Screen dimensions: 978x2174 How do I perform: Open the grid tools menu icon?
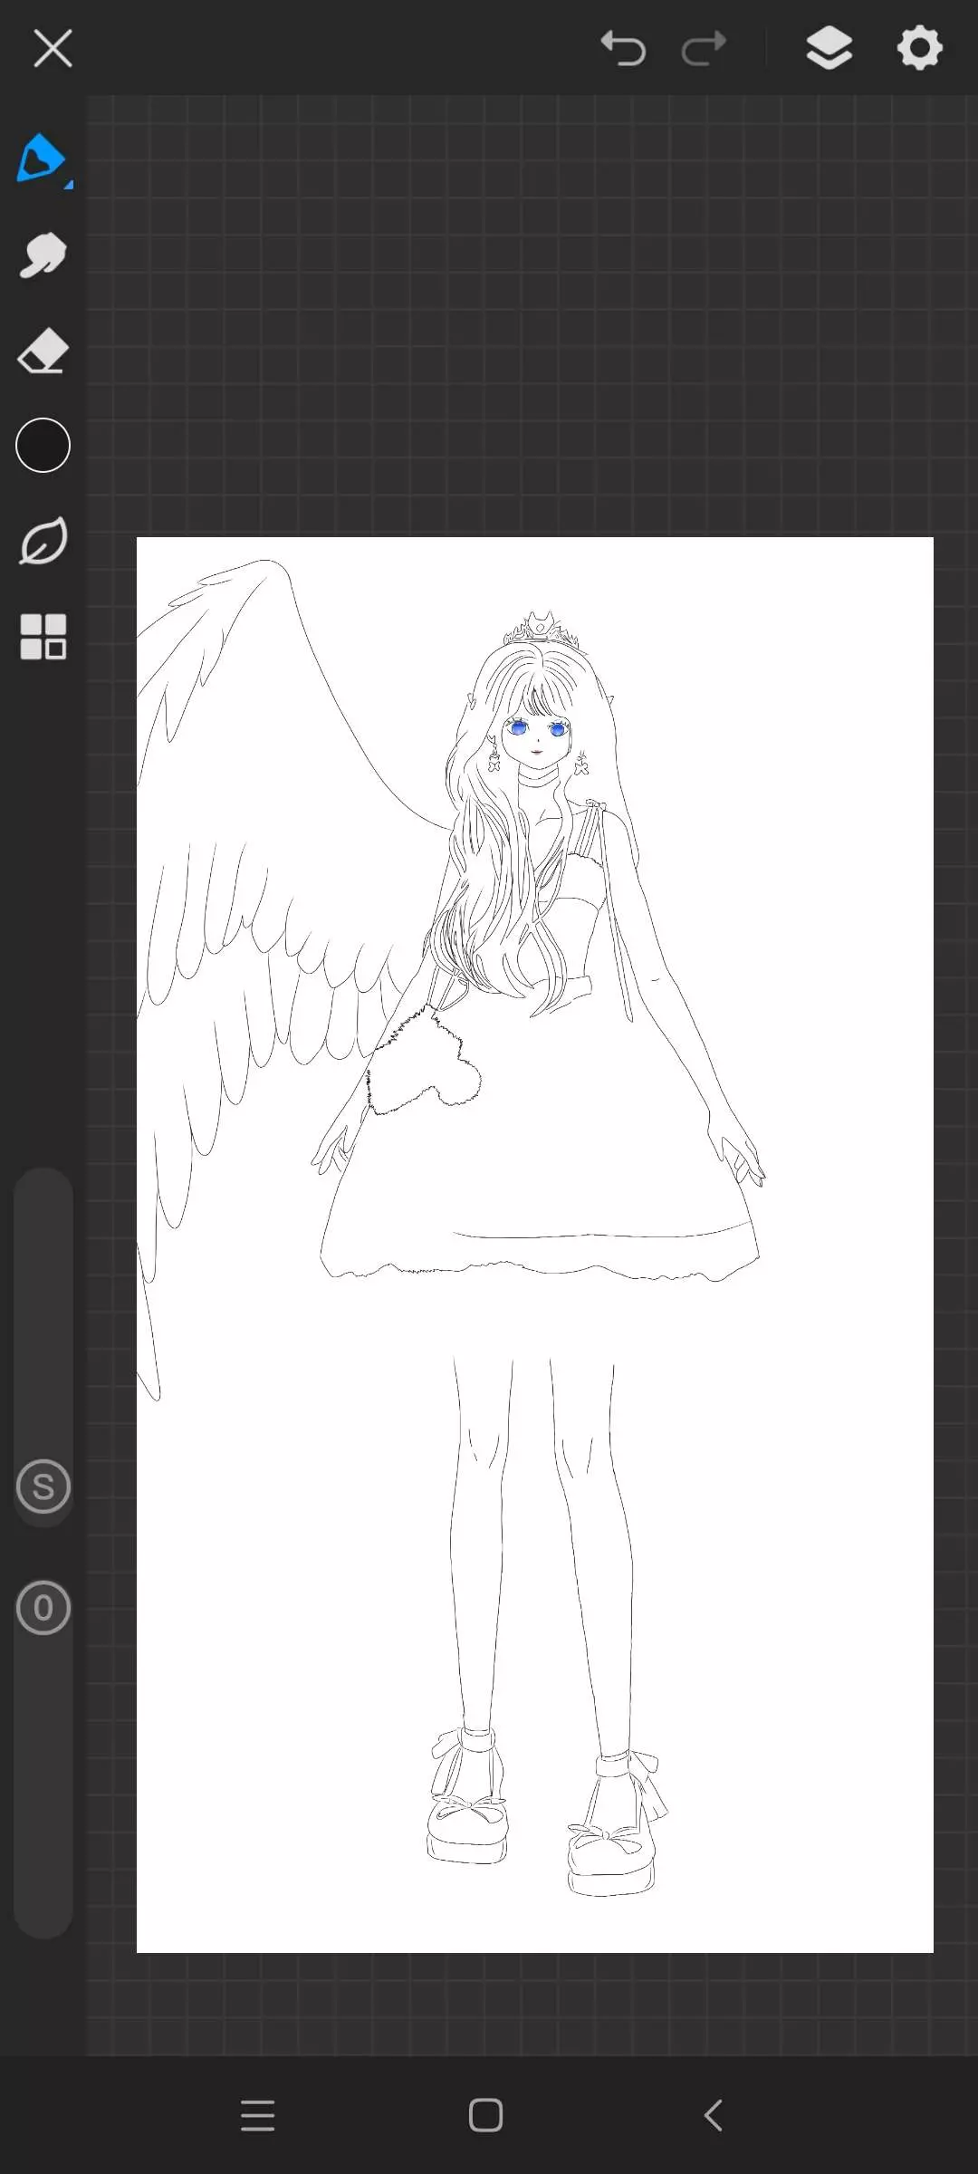[x=43, y=637]
